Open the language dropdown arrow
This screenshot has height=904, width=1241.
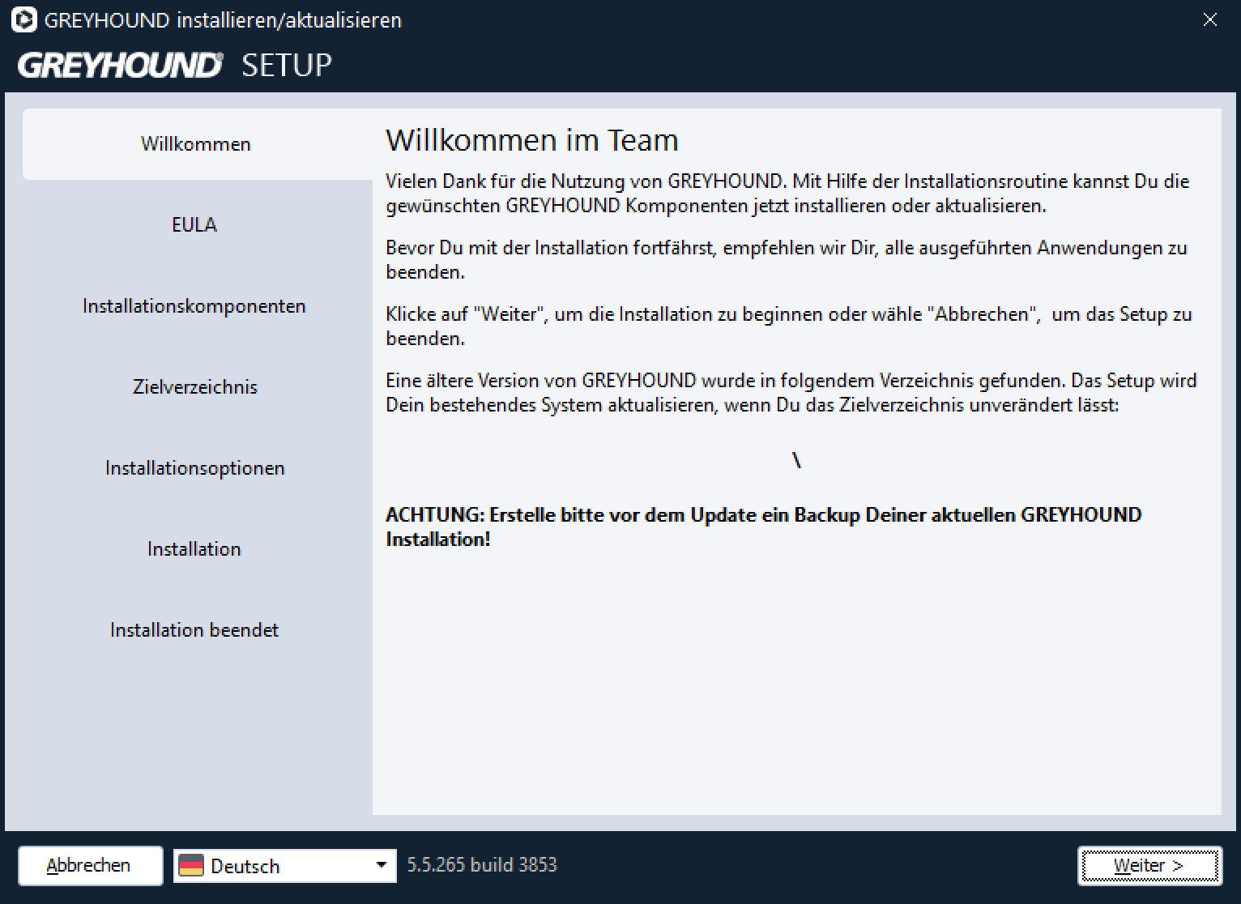point(381,865)
